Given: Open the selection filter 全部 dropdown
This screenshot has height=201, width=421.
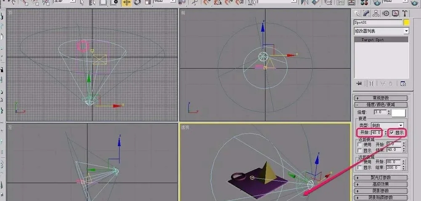Looking at the screenshot, I should (65, 1).
